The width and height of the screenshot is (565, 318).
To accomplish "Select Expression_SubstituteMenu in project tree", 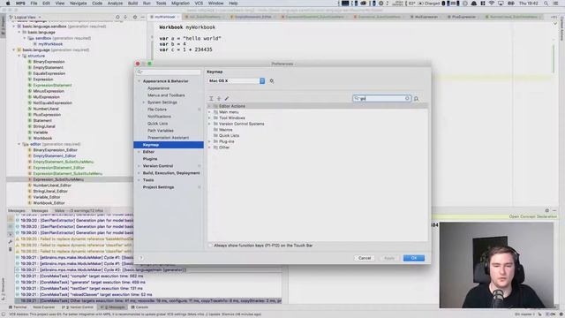I will [x=58, y=179].
